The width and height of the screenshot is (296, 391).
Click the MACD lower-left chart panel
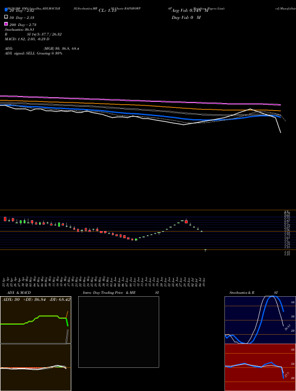[36, 367]
